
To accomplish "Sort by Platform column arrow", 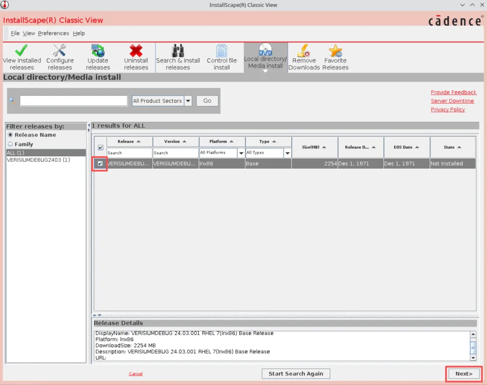I will coord(231,142).
